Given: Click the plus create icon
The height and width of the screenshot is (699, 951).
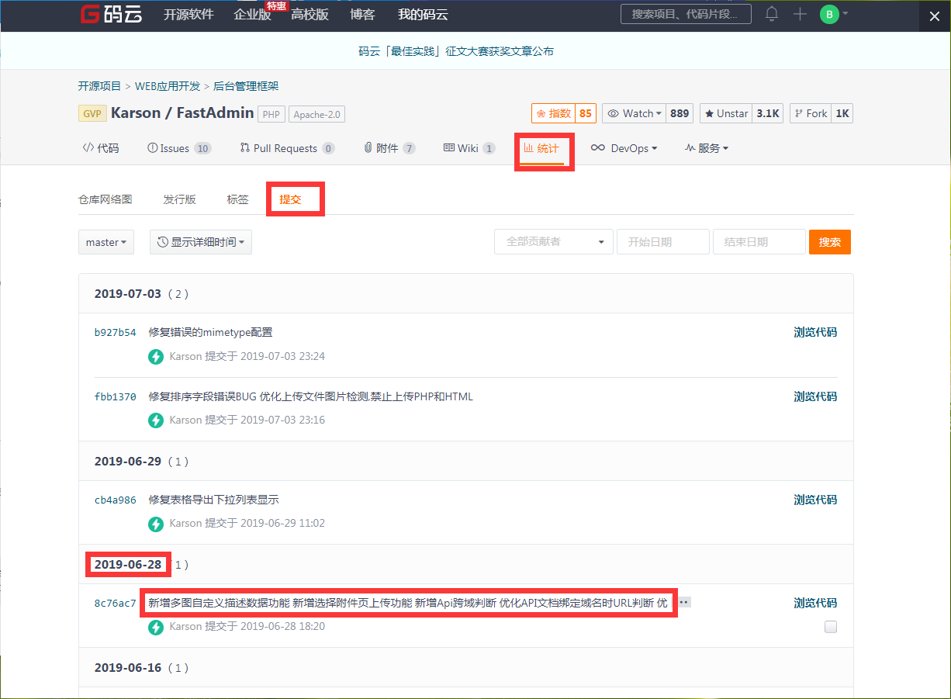Looking at the screenshot, I should tap(801, 14).
